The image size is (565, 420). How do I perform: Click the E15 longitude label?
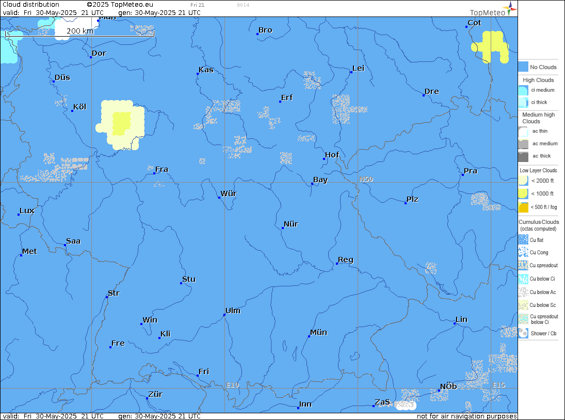pos(499,385)
